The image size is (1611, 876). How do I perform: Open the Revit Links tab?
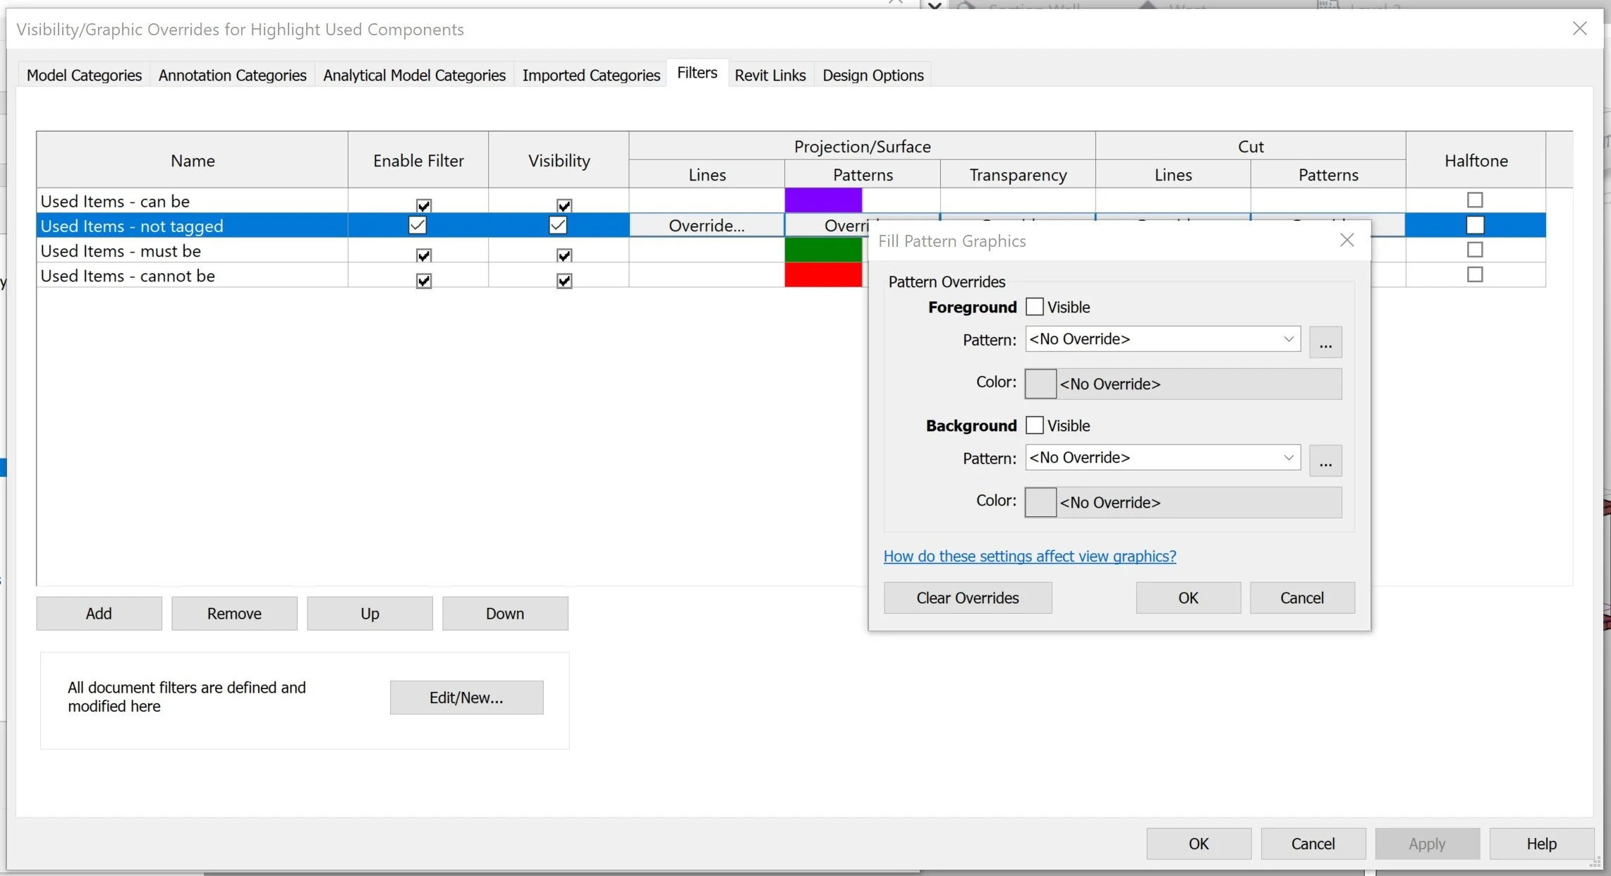pyautogui.click(x=770, y=75)
